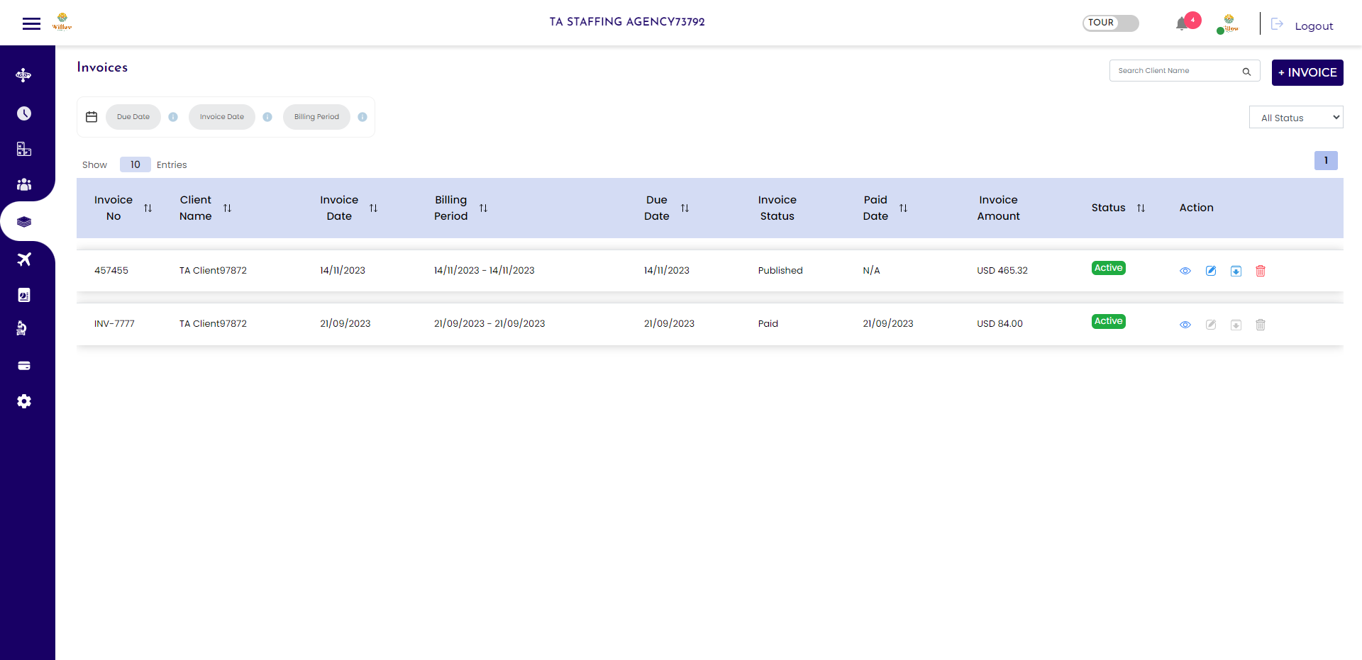The height and width of the screenshot is (660, 1362).
Task: Select the payments card icon in sidebar
Action: (24, 365)
